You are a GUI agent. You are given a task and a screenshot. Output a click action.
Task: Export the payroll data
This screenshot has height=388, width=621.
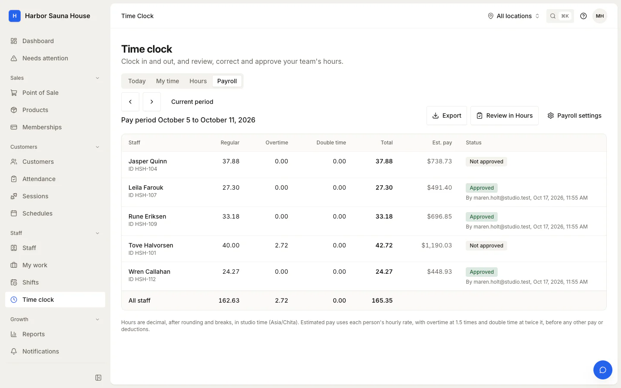point(447,116)
